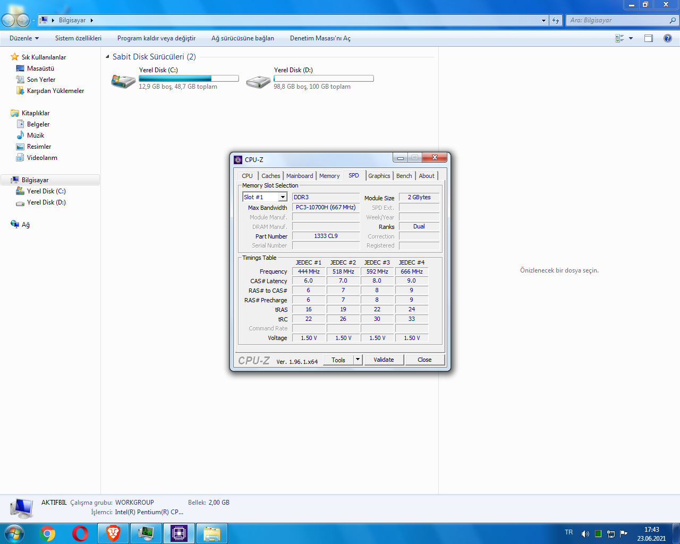Click the Validate button
Viewport: 680px width, 544px height.
(x=384, y=360)
